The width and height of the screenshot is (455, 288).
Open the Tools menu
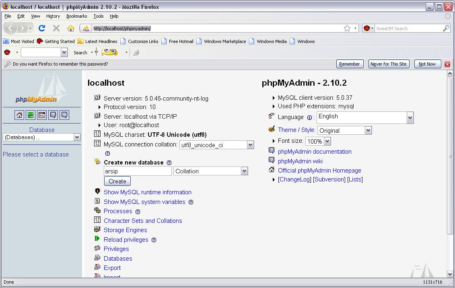(99, 16)
